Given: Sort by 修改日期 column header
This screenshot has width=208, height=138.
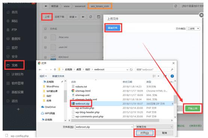Looking at the screenshot, I should click(127, 82).
